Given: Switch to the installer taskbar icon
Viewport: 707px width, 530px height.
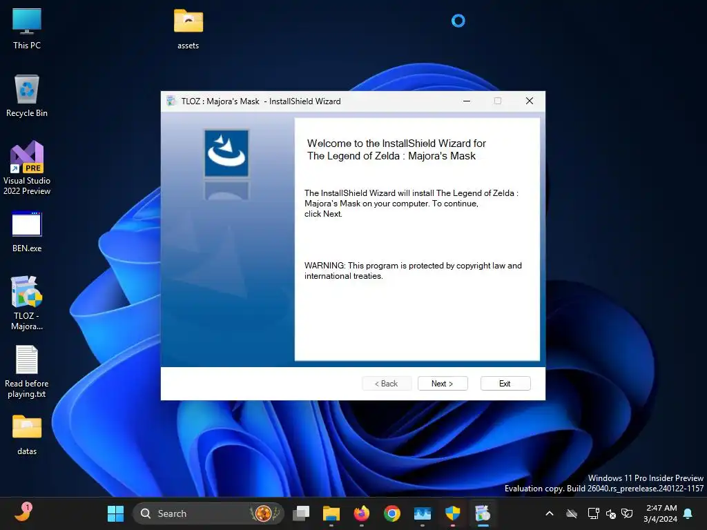Looking at the screenshot, I should click(483, 513).
